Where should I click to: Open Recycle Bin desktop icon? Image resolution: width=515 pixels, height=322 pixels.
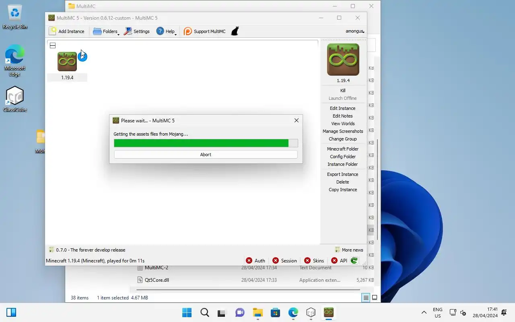(15, 17)
